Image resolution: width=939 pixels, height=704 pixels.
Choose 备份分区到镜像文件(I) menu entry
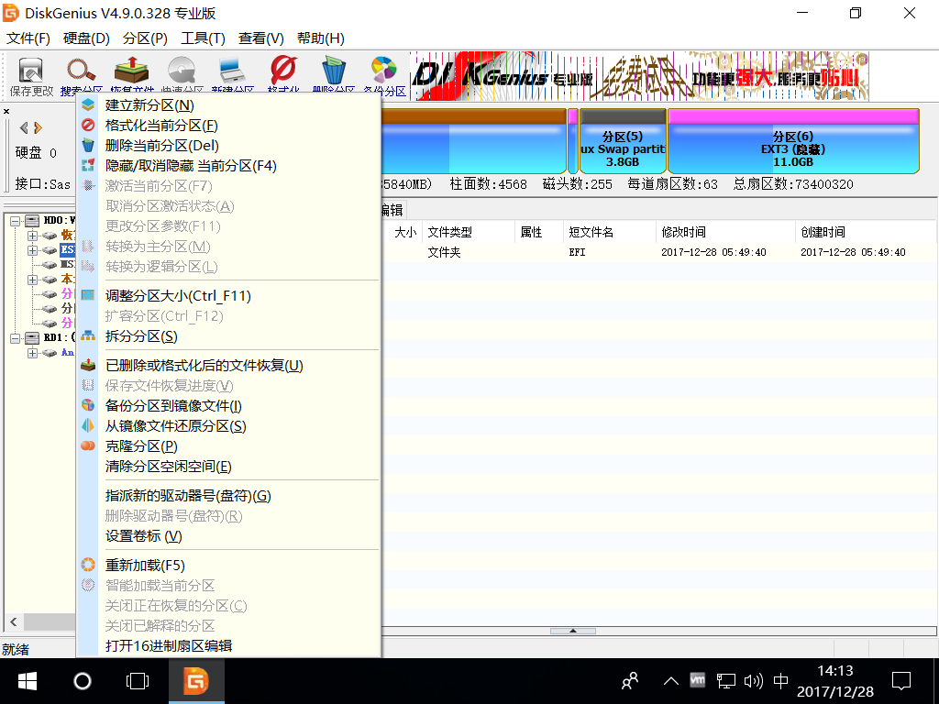point(228,406)
